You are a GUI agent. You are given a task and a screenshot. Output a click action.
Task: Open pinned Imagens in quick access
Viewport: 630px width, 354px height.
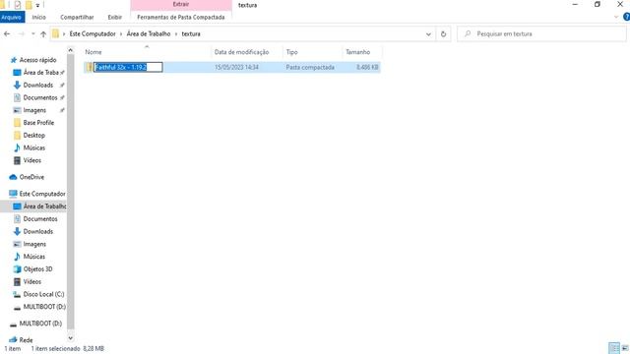coord(34,110)
